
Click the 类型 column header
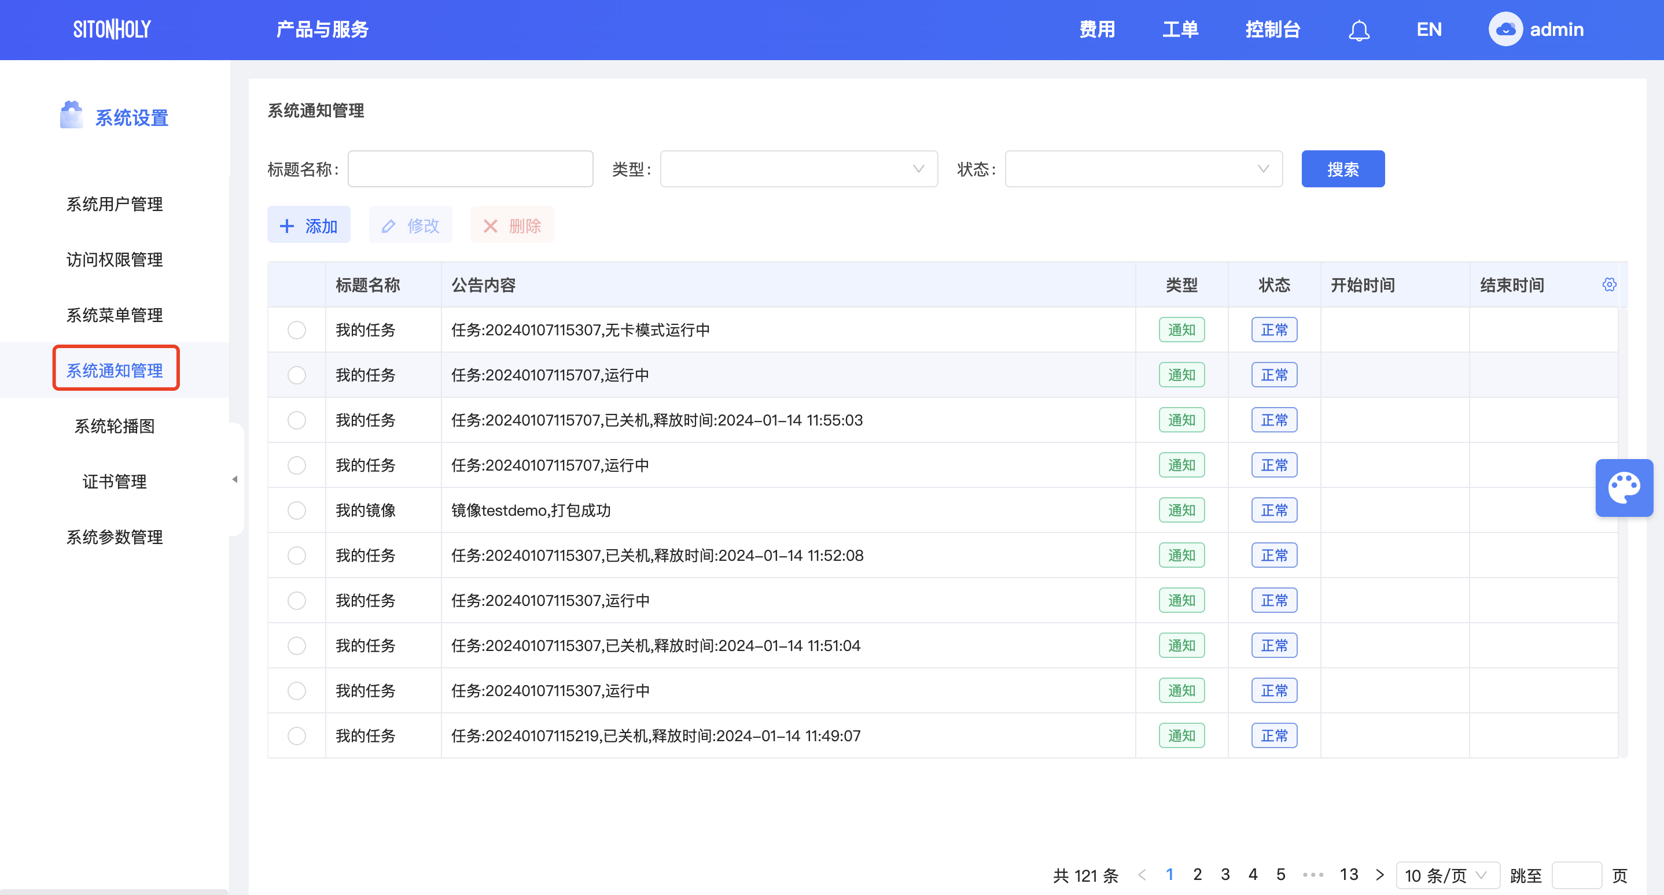(x=1181, y=285)
